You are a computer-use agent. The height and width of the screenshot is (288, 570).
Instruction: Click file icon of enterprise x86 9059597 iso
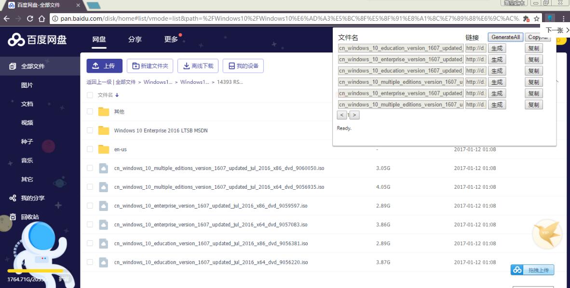click(104, 206)
